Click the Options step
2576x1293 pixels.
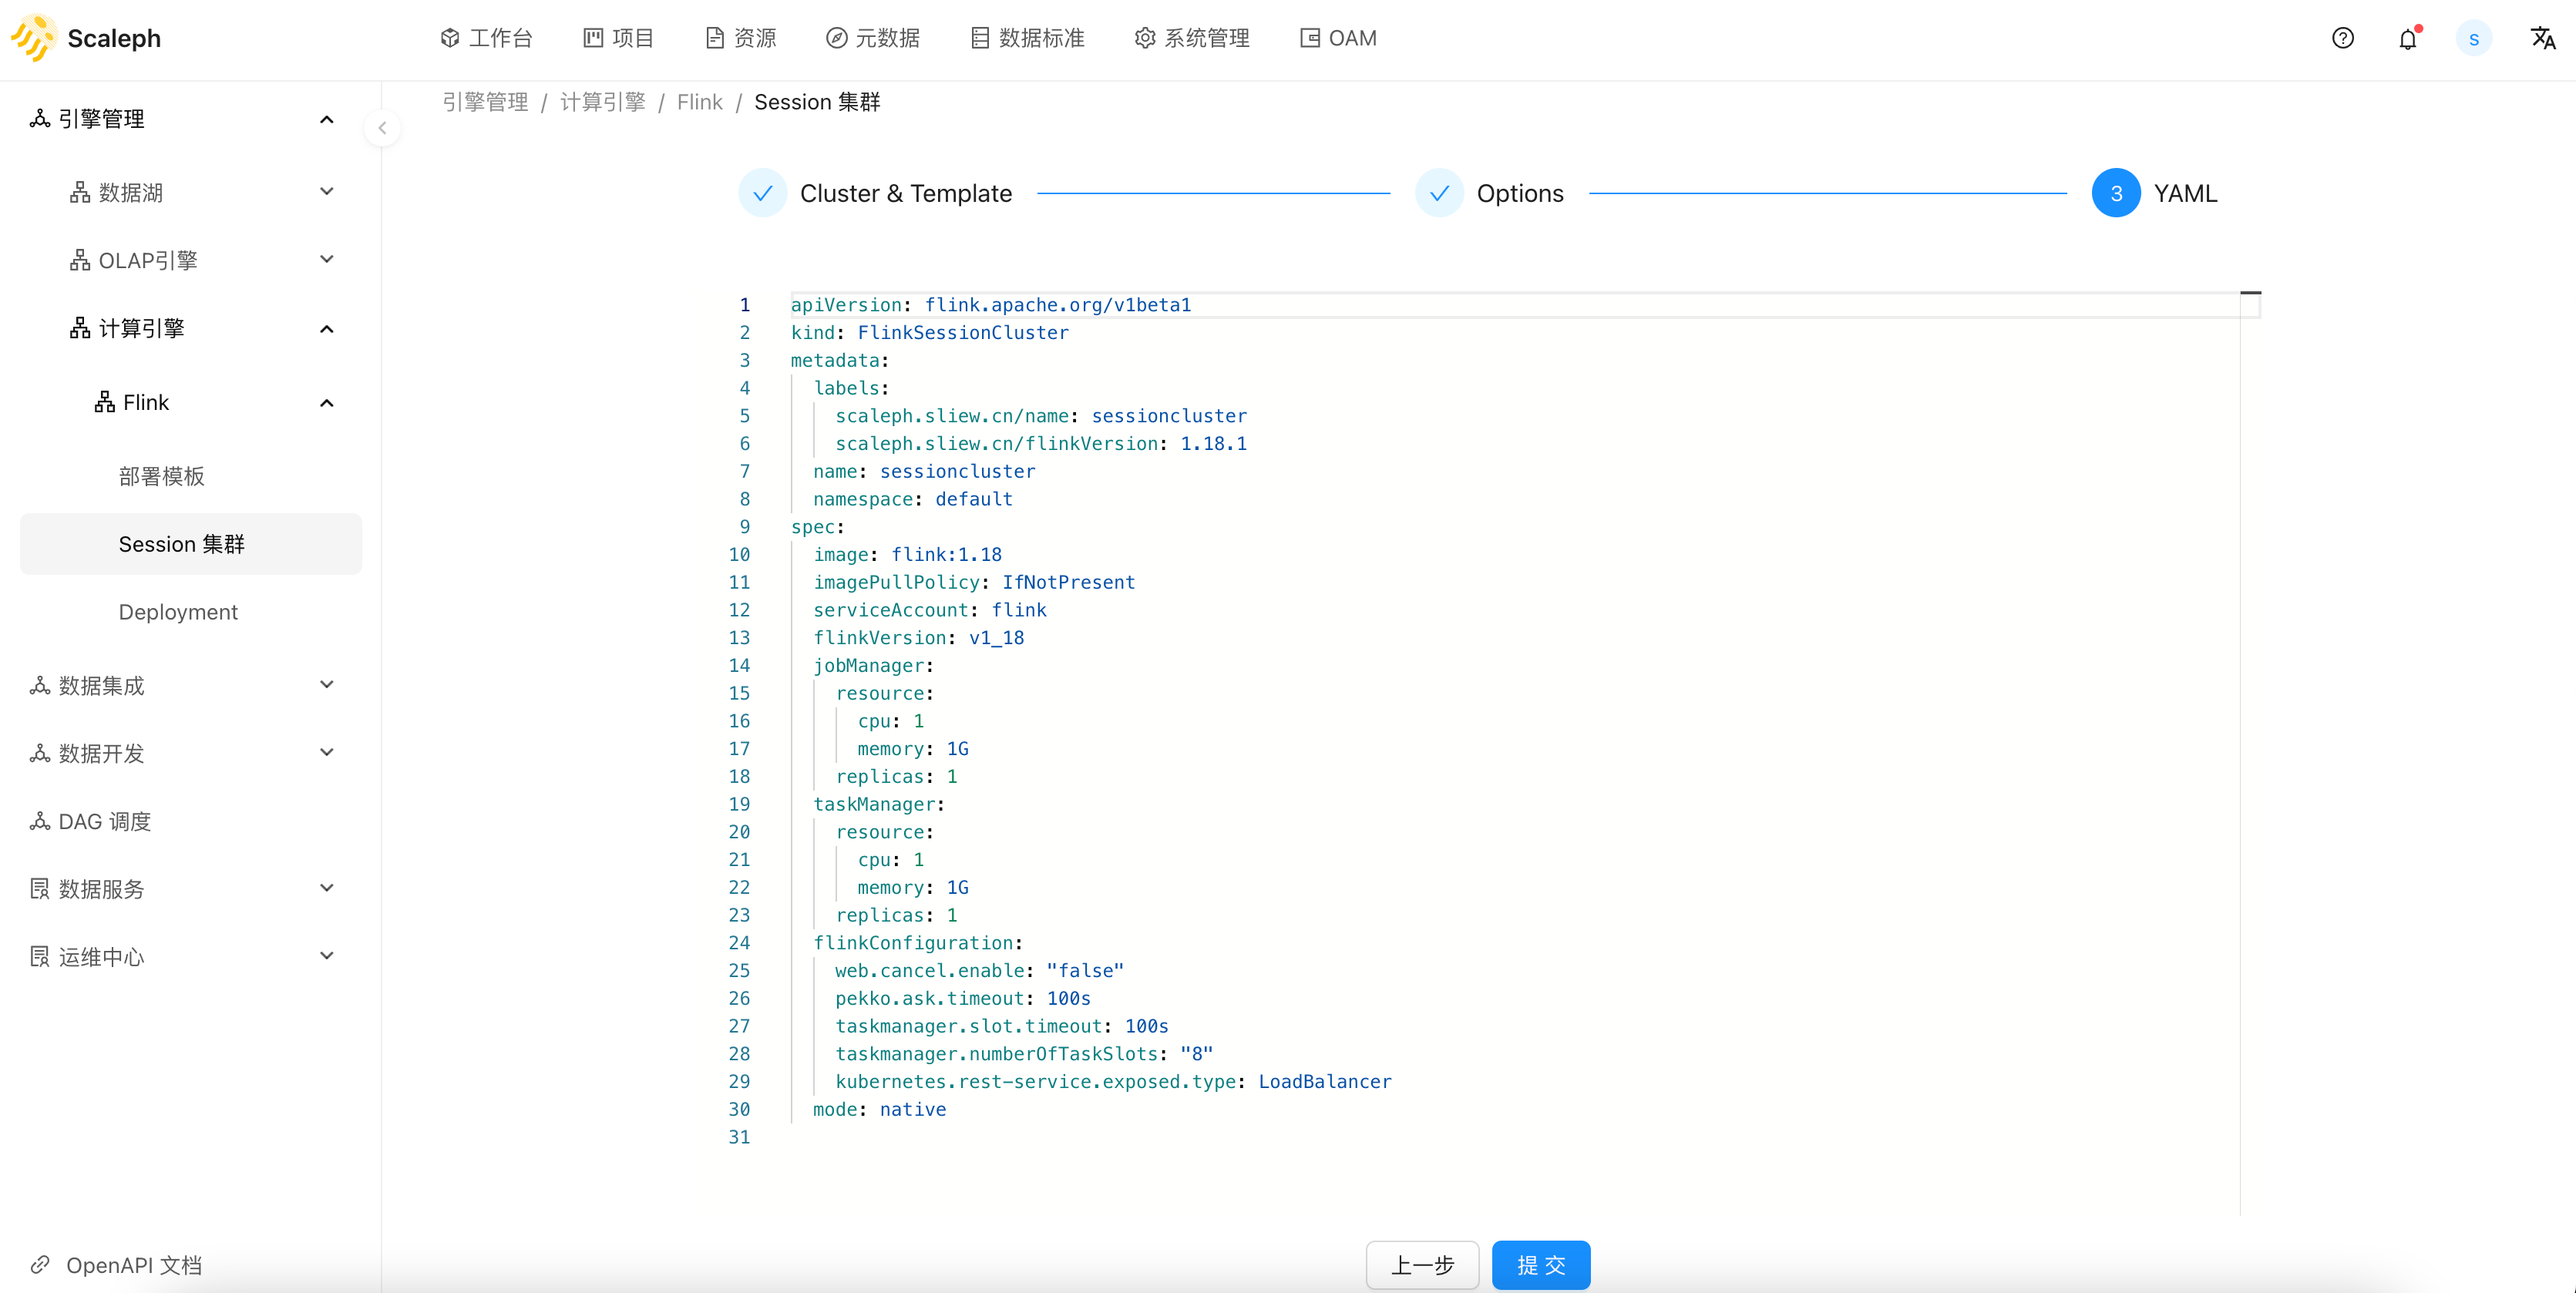pos(1490,193)
